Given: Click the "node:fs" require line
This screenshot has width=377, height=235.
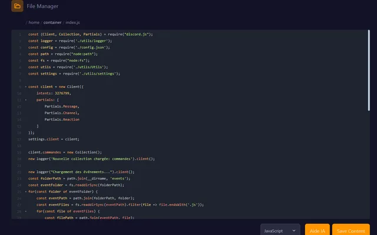Looking at the screenshot, I should [59, 61].
